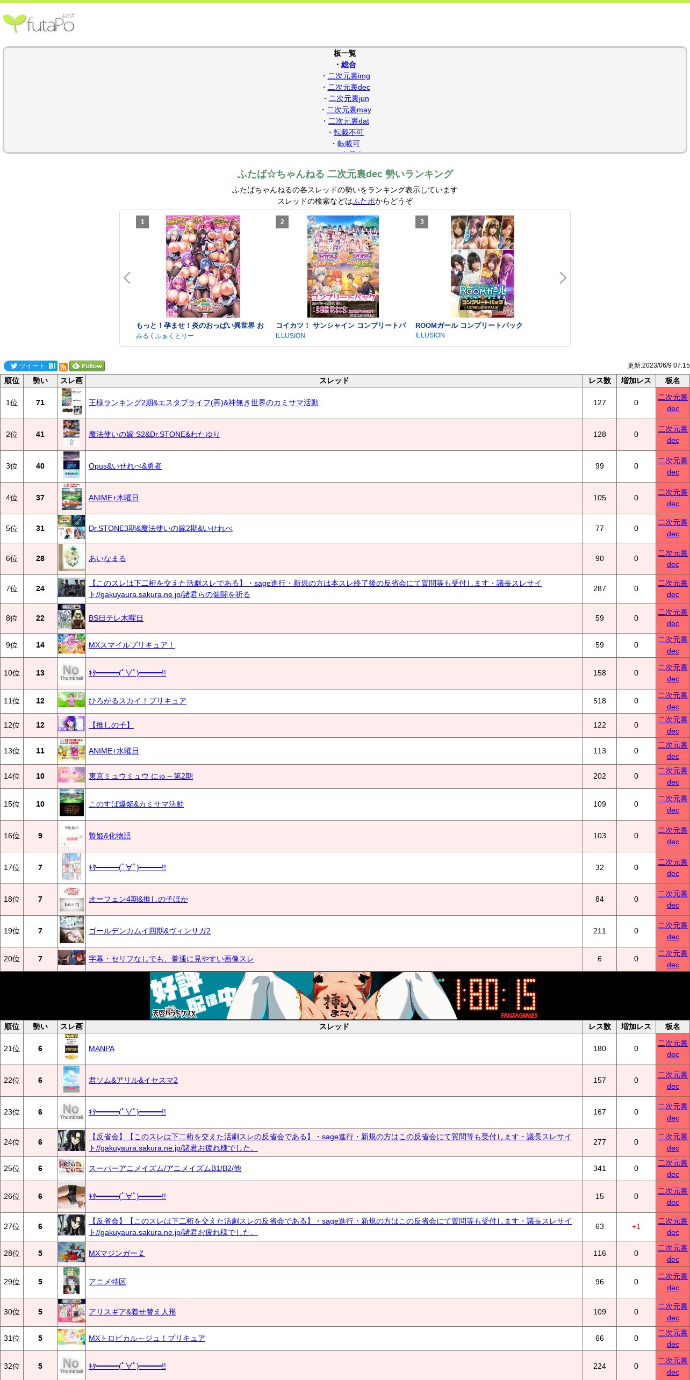Click 二次元裏dec board link in rank 1 row
The image size is (690, 1380).
[673, 403]
